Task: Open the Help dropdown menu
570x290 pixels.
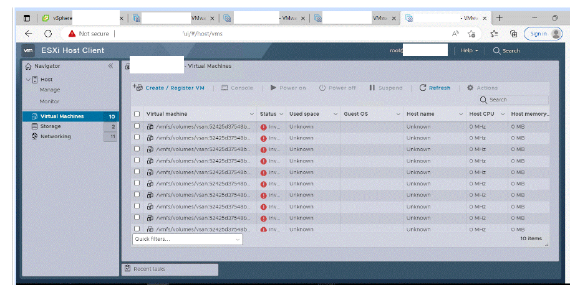Action: (x=469, y=51)
